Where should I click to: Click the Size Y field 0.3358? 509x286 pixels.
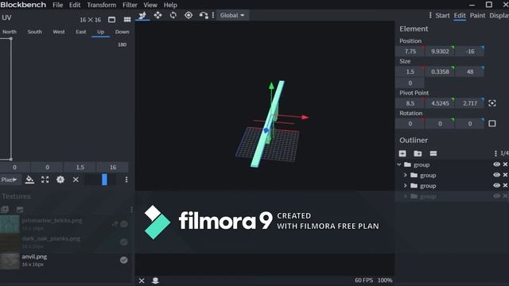440,71
